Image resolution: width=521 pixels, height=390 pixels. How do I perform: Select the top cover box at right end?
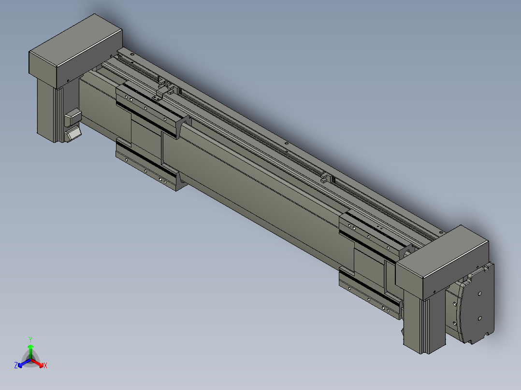[x=442, y=262]
